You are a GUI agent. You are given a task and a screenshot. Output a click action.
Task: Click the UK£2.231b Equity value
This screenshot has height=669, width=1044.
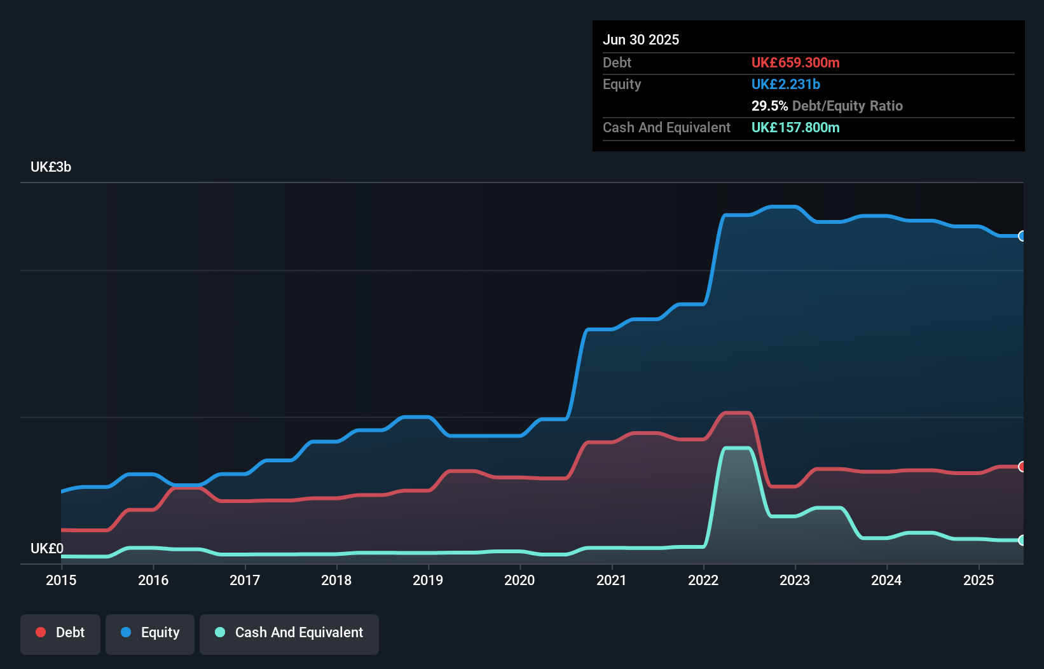tap(786, 84)
